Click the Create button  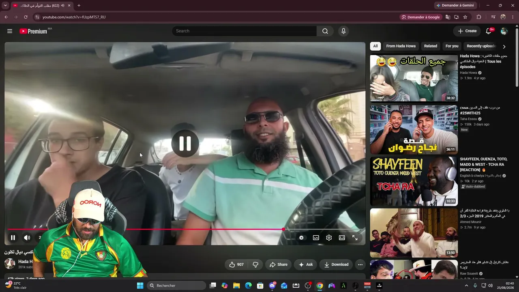pos(467,31)
